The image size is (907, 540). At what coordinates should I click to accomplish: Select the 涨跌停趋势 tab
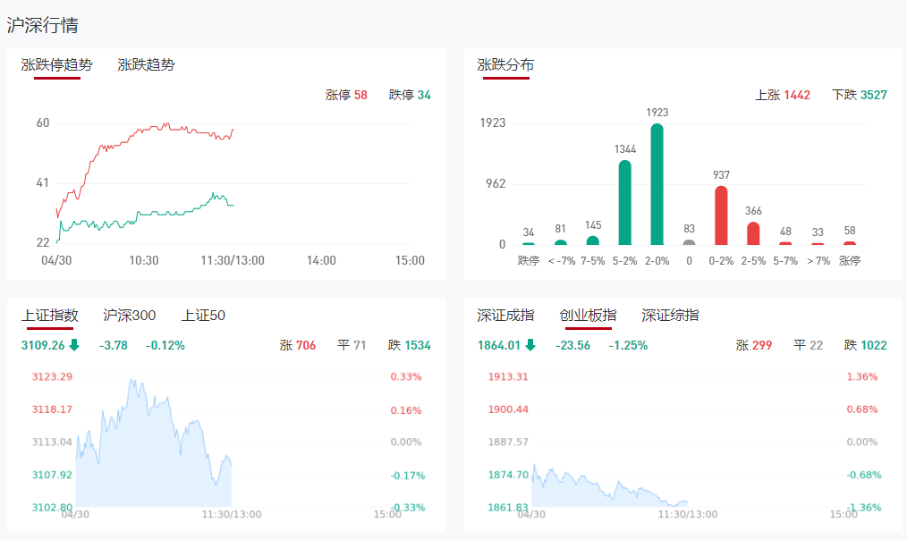[57, 65]
